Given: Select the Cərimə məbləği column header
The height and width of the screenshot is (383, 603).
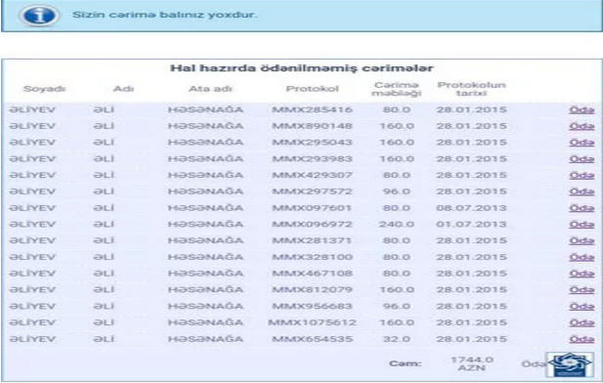Looking at the screenshot, I should 397,89.
